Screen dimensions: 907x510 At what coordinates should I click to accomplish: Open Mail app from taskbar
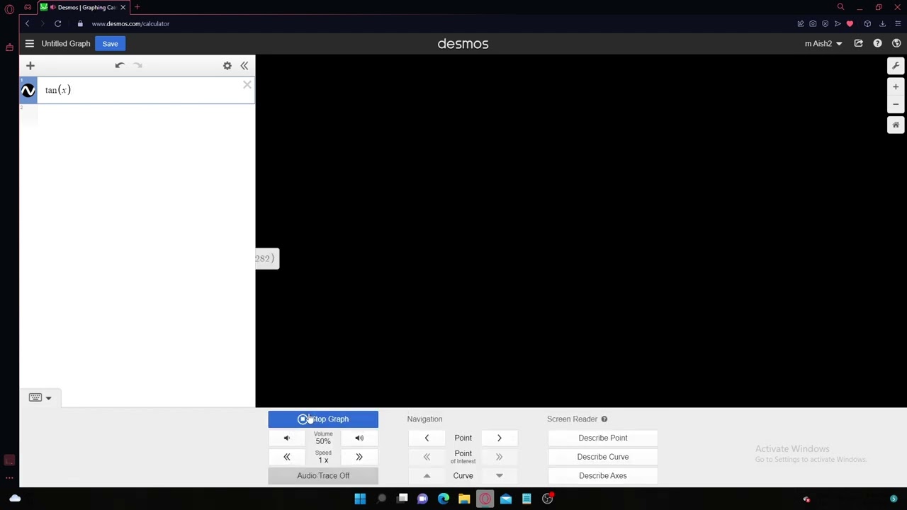(x=506, y=499)
